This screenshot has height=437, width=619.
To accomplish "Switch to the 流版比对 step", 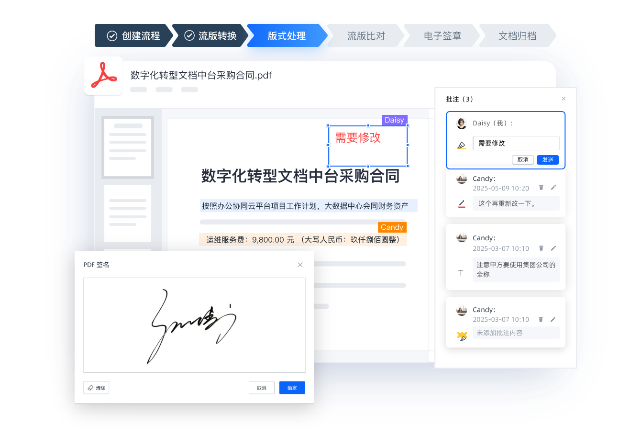I will (x=366, y=36).
